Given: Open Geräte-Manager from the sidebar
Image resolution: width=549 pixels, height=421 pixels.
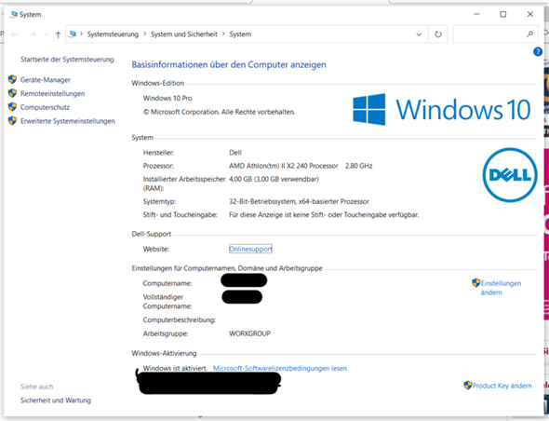Looking at the screenshot, I should 46,80.
